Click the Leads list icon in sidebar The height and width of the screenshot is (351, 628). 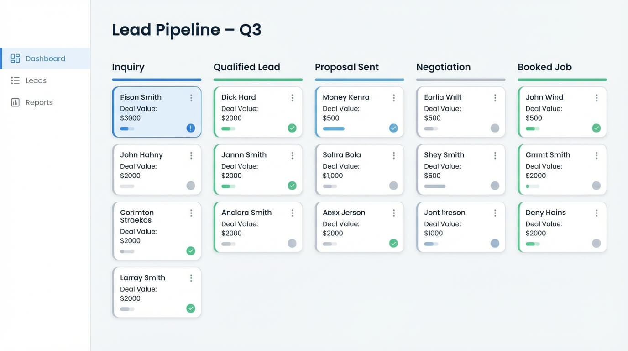click(15, 80)
